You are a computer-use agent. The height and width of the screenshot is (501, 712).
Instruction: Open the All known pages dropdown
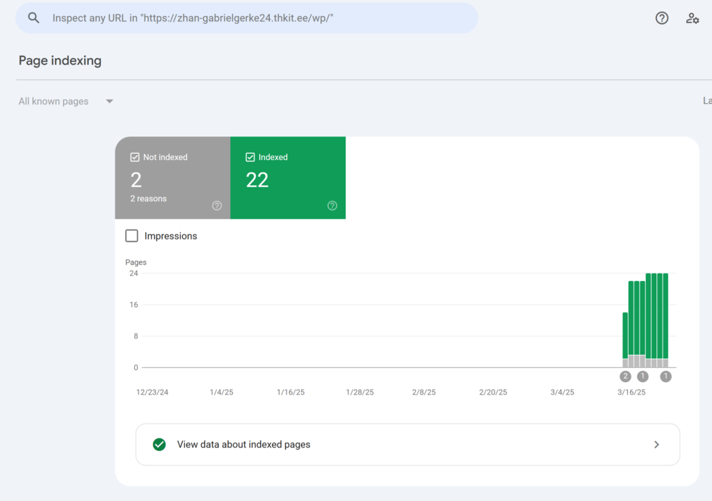[66, 102]
